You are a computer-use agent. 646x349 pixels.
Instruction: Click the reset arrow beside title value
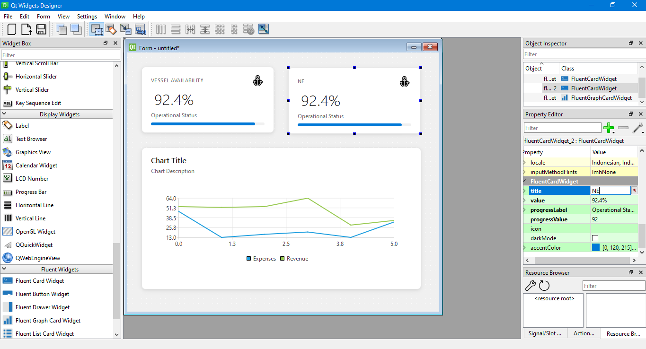click(x=635, y=191)
